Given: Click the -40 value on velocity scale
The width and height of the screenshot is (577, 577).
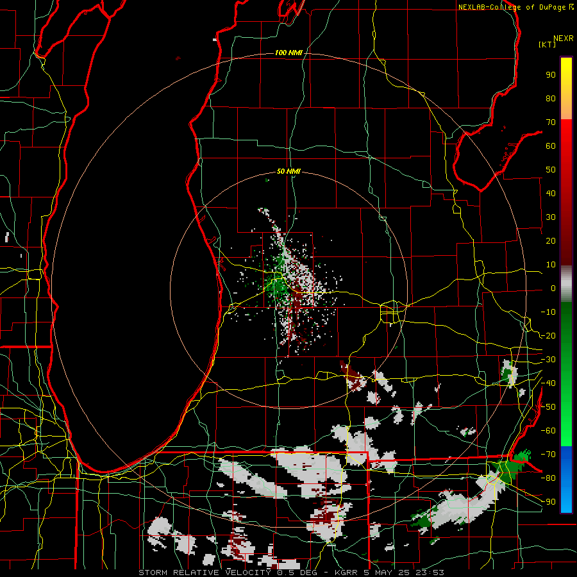Looking at the screenshot, I should tap(548, 383).
